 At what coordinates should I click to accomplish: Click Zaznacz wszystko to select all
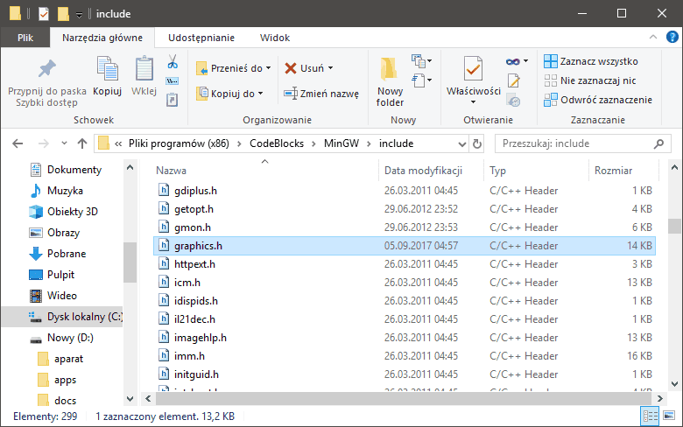[x=591, y=61]
